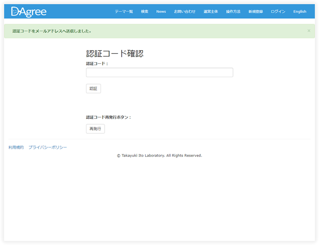Click the 認証 button
This screenshot has width=319, height=245.
[93, 89]
